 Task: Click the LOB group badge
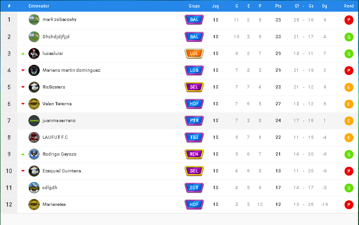[194, 70]
